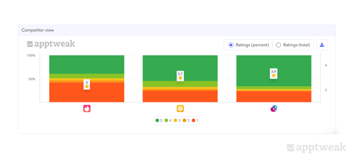The image size is (357, 159).
Task: Click the 3.7 star rating badge
Action: pos(180,76)
